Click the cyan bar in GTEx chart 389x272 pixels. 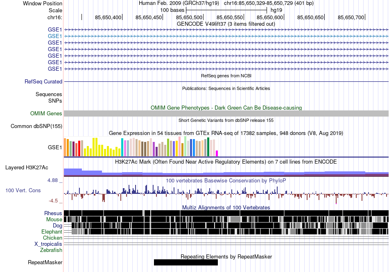[x=122, y=147]
